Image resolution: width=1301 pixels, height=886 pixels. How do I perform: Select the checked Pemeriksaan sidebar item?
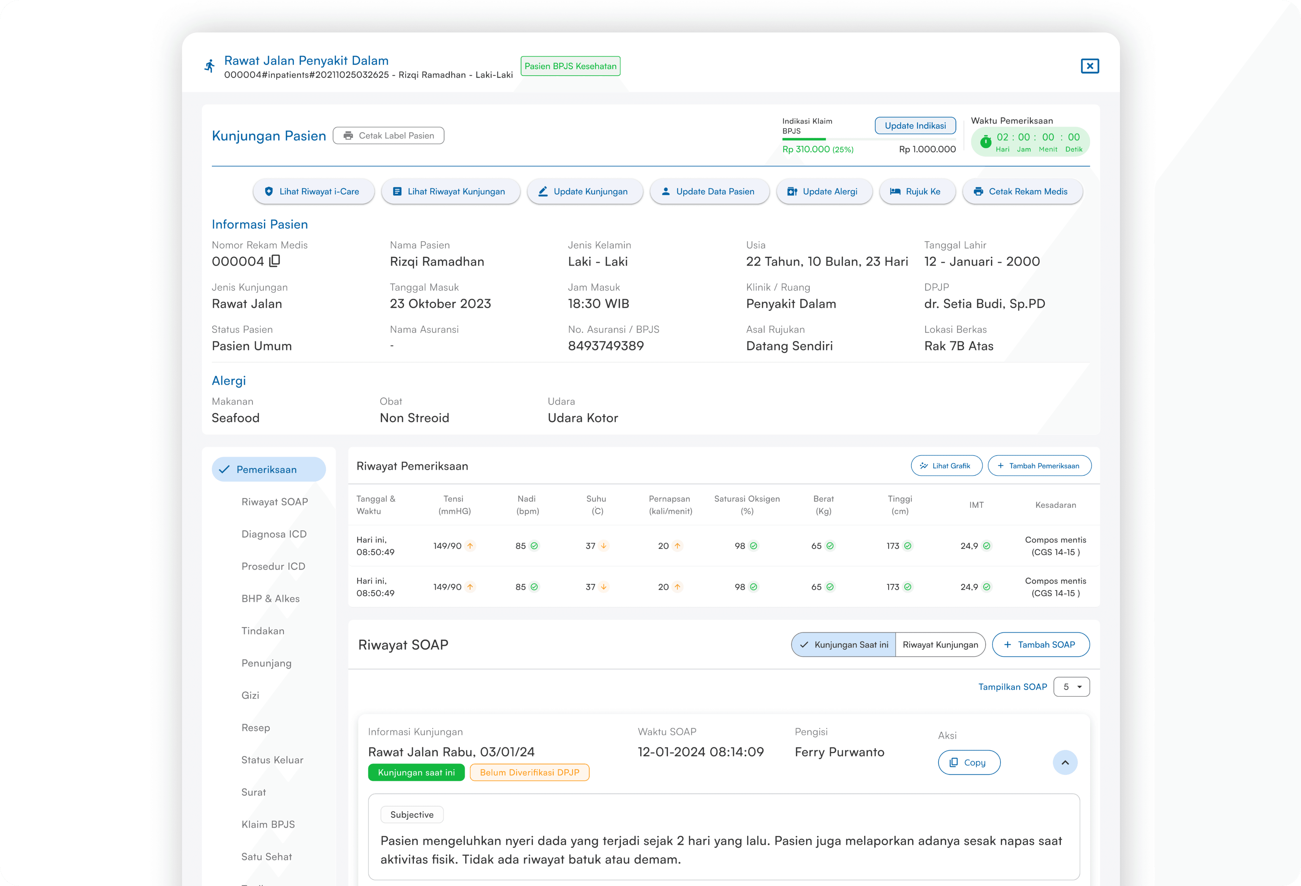[268, 469]
